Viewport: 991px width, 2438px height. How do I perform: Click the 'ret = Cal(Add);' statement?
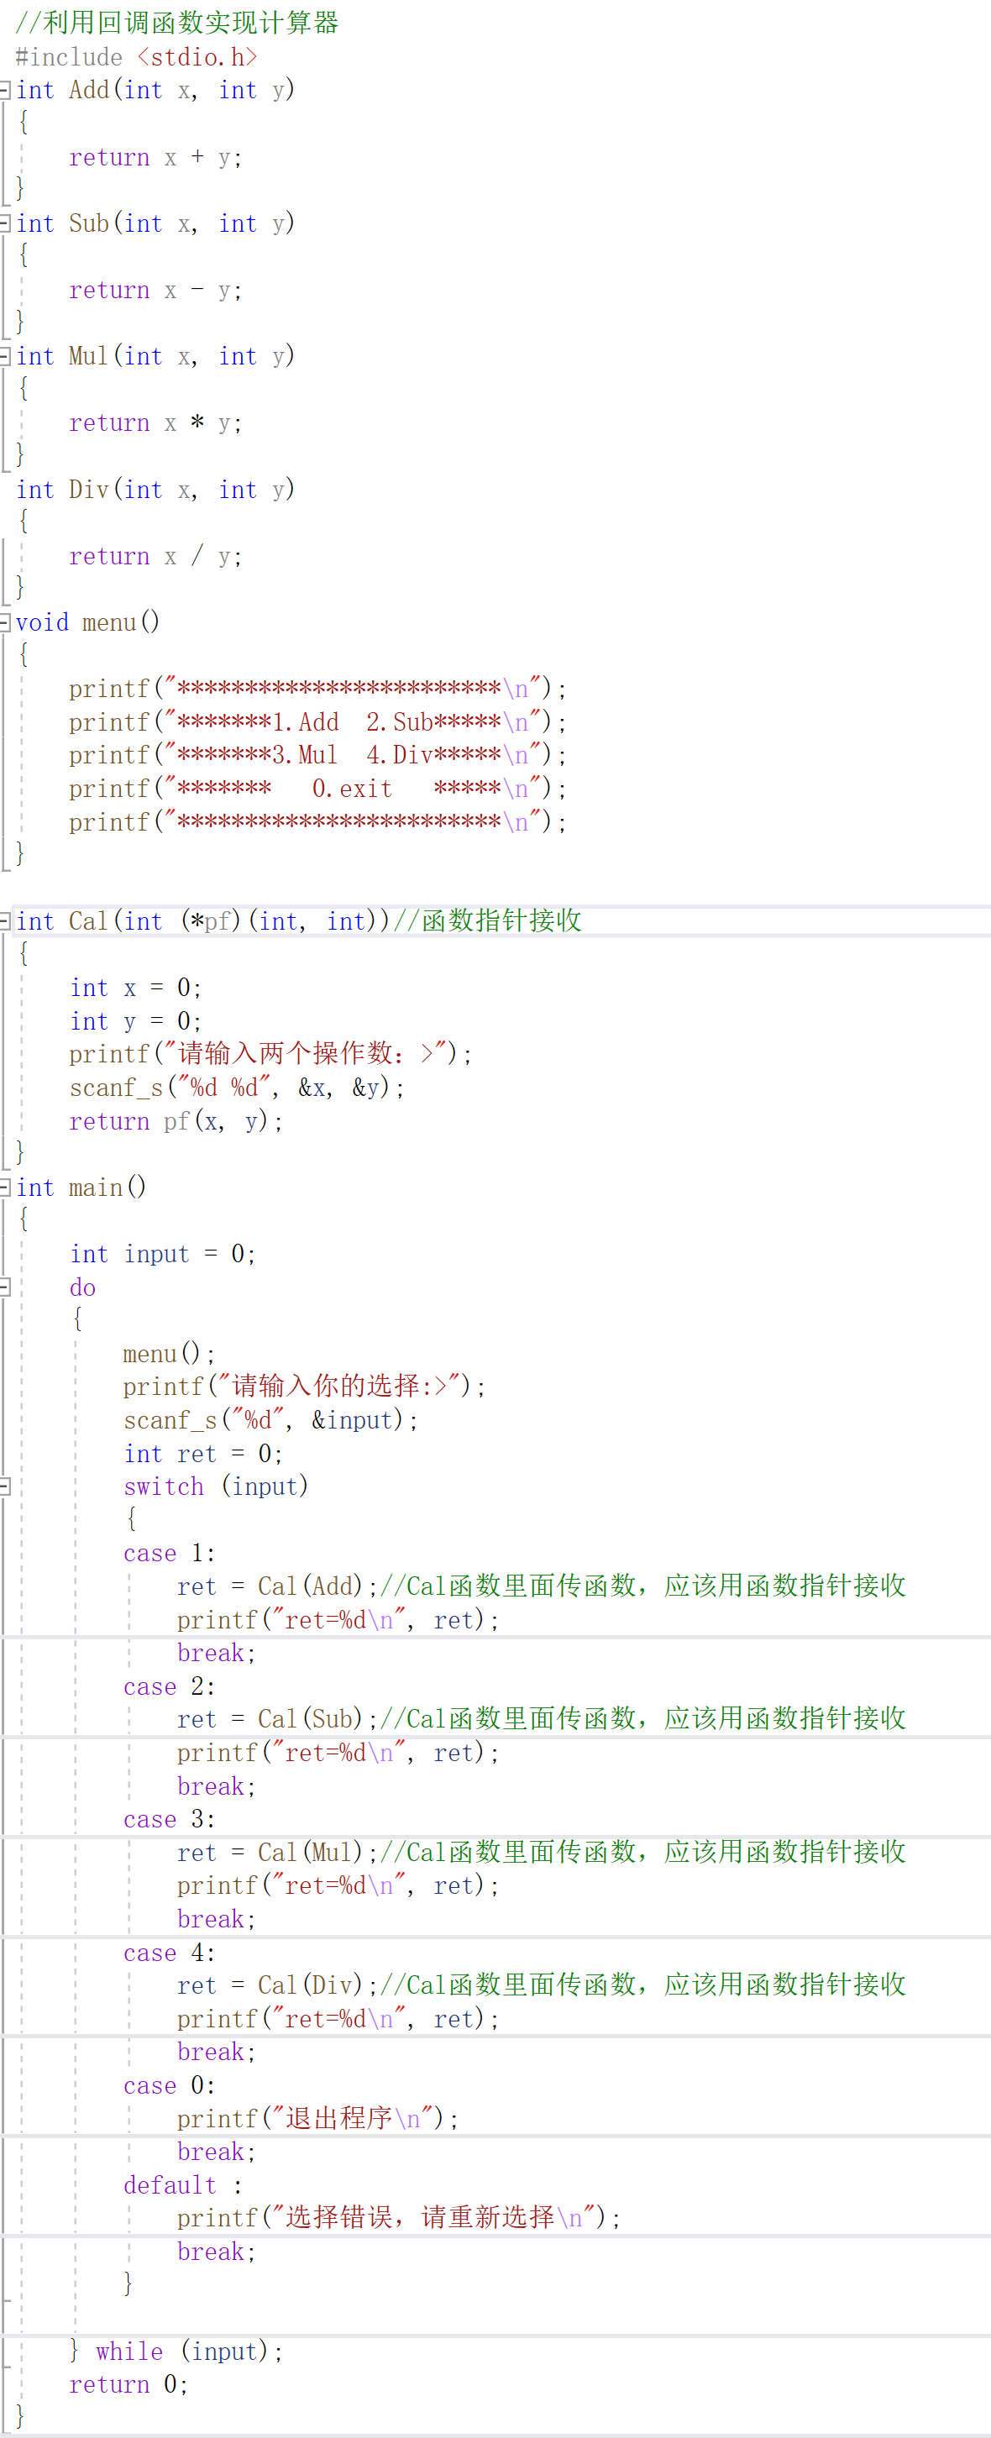tap(277, 1586)
